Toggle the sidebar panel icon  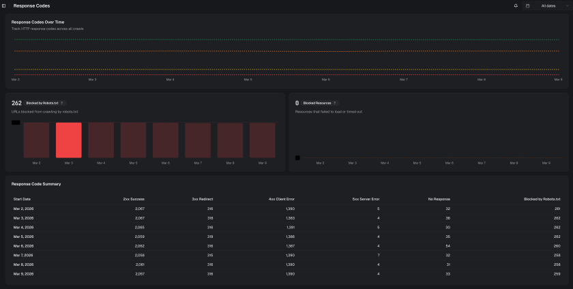pos(4,5)
